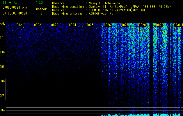Click the meteor counter label
Screen dimensions: 183x116
coord(41,9)
